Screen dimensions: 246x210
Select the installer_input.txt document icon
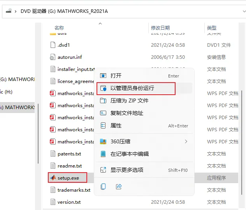(x=53, y=69)
